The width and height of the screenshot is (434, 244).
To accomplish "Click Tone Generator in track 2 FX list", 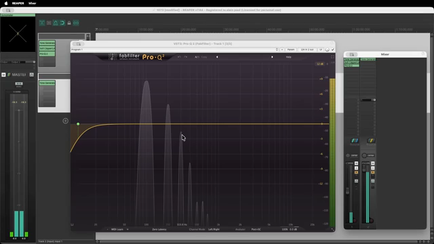I will coord(47,83).
